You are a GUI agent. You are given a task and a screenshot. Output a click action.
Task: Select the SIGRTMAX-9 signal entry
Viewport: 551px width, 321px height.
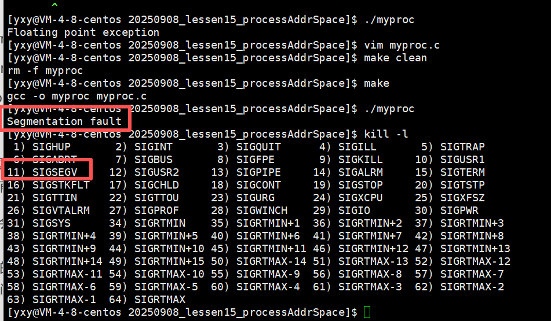click(x=255, y=274)
